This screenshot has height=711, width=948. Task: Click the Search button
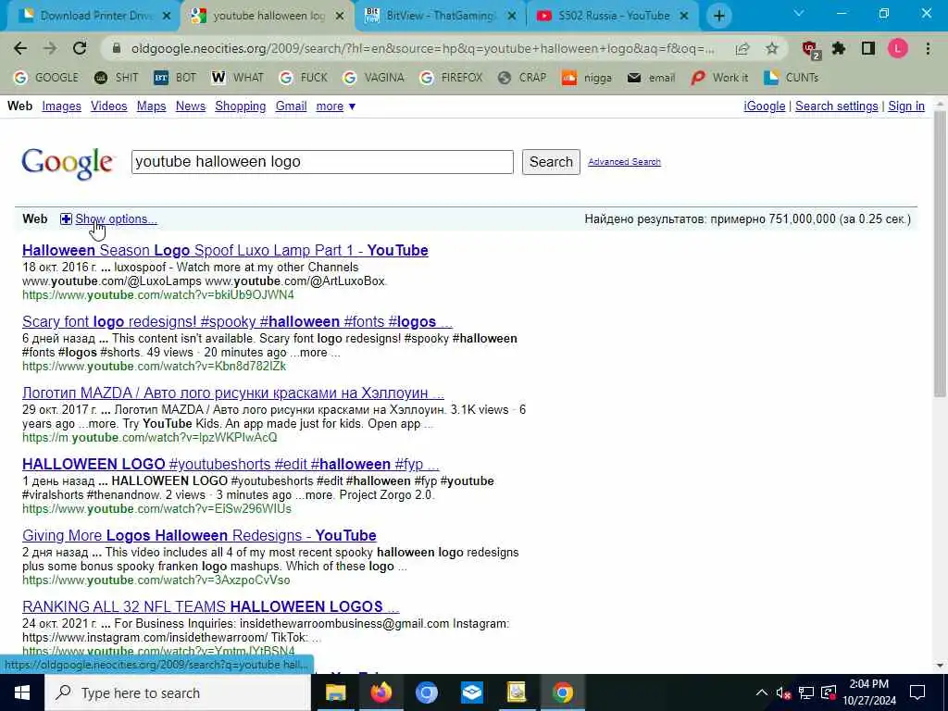click(551, 162)
